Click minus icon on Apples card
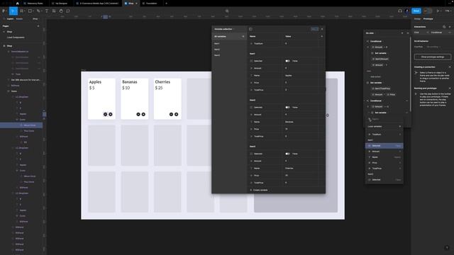 106,114
